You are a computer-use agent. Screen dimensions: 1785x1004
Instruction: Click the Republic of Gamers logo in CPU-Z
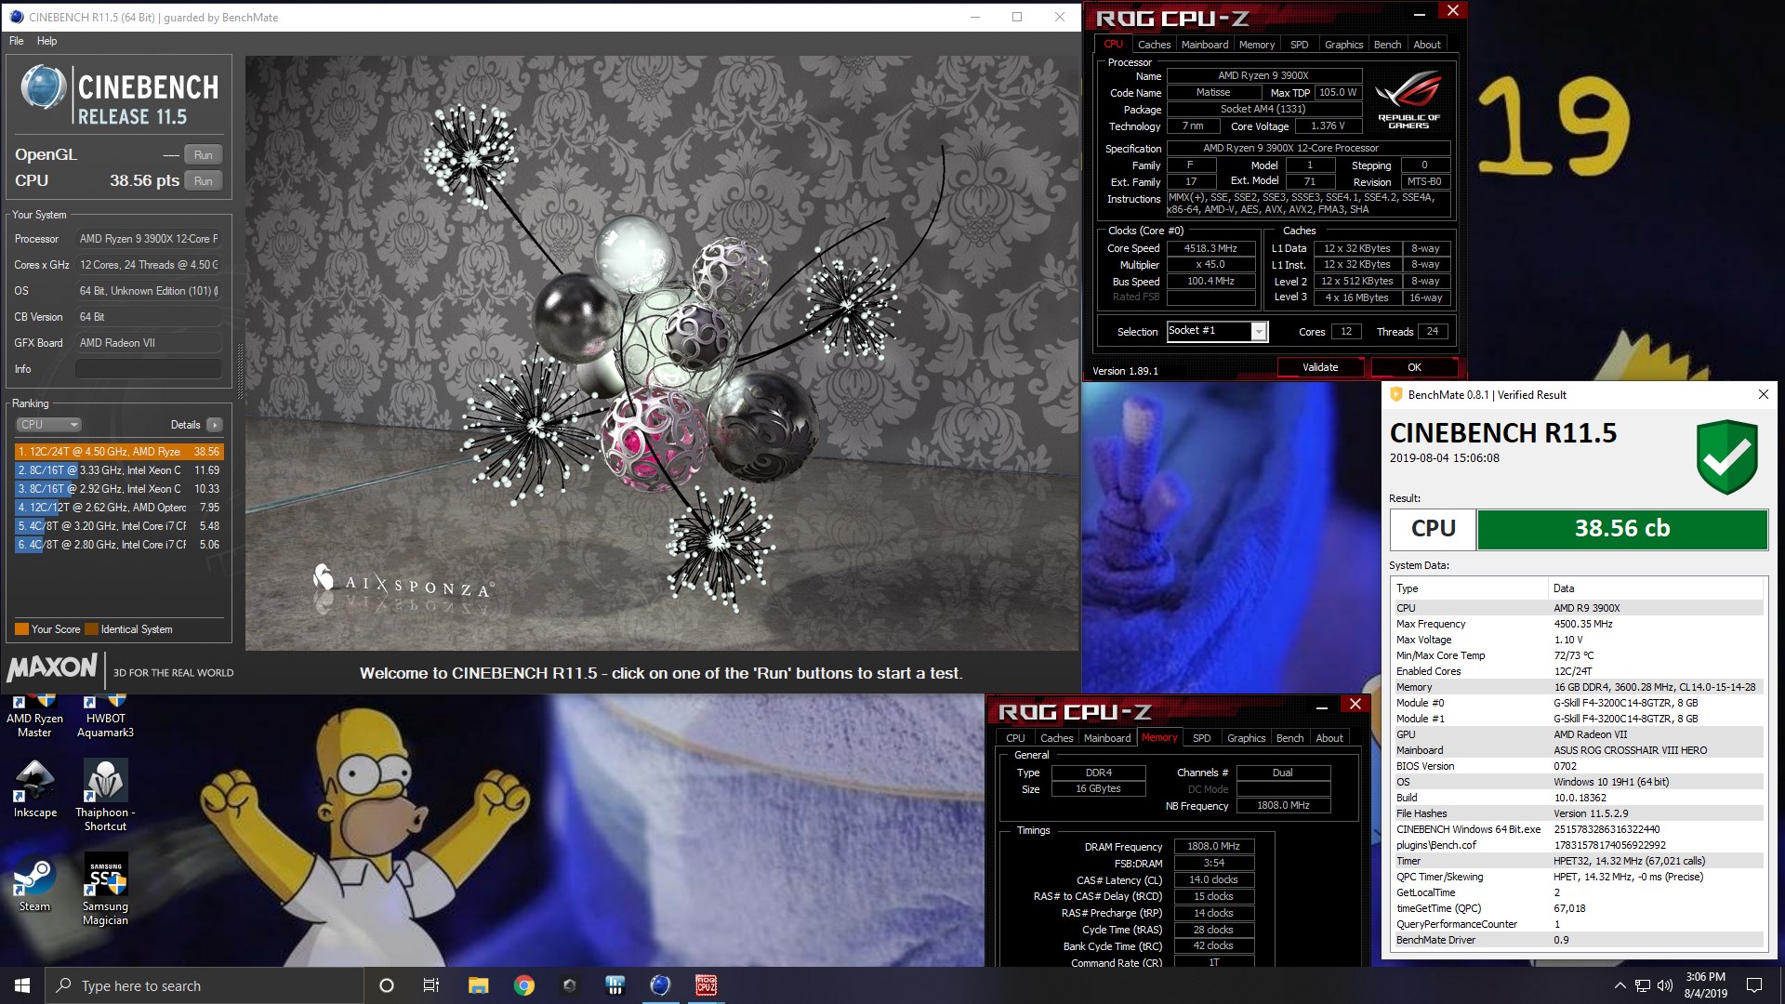[x=1408, y=99]
